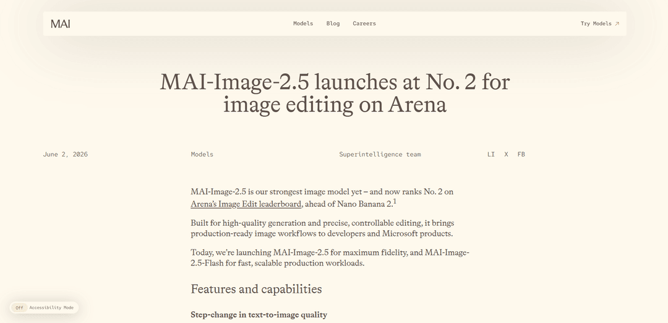Open Arena's Image Edit leaderboard link
This screenshot has height=323, width=668.
pos(246,204)
